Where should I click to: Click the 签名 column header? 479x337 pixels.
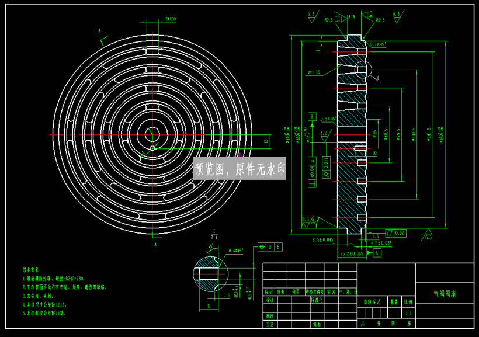[331, 292]
